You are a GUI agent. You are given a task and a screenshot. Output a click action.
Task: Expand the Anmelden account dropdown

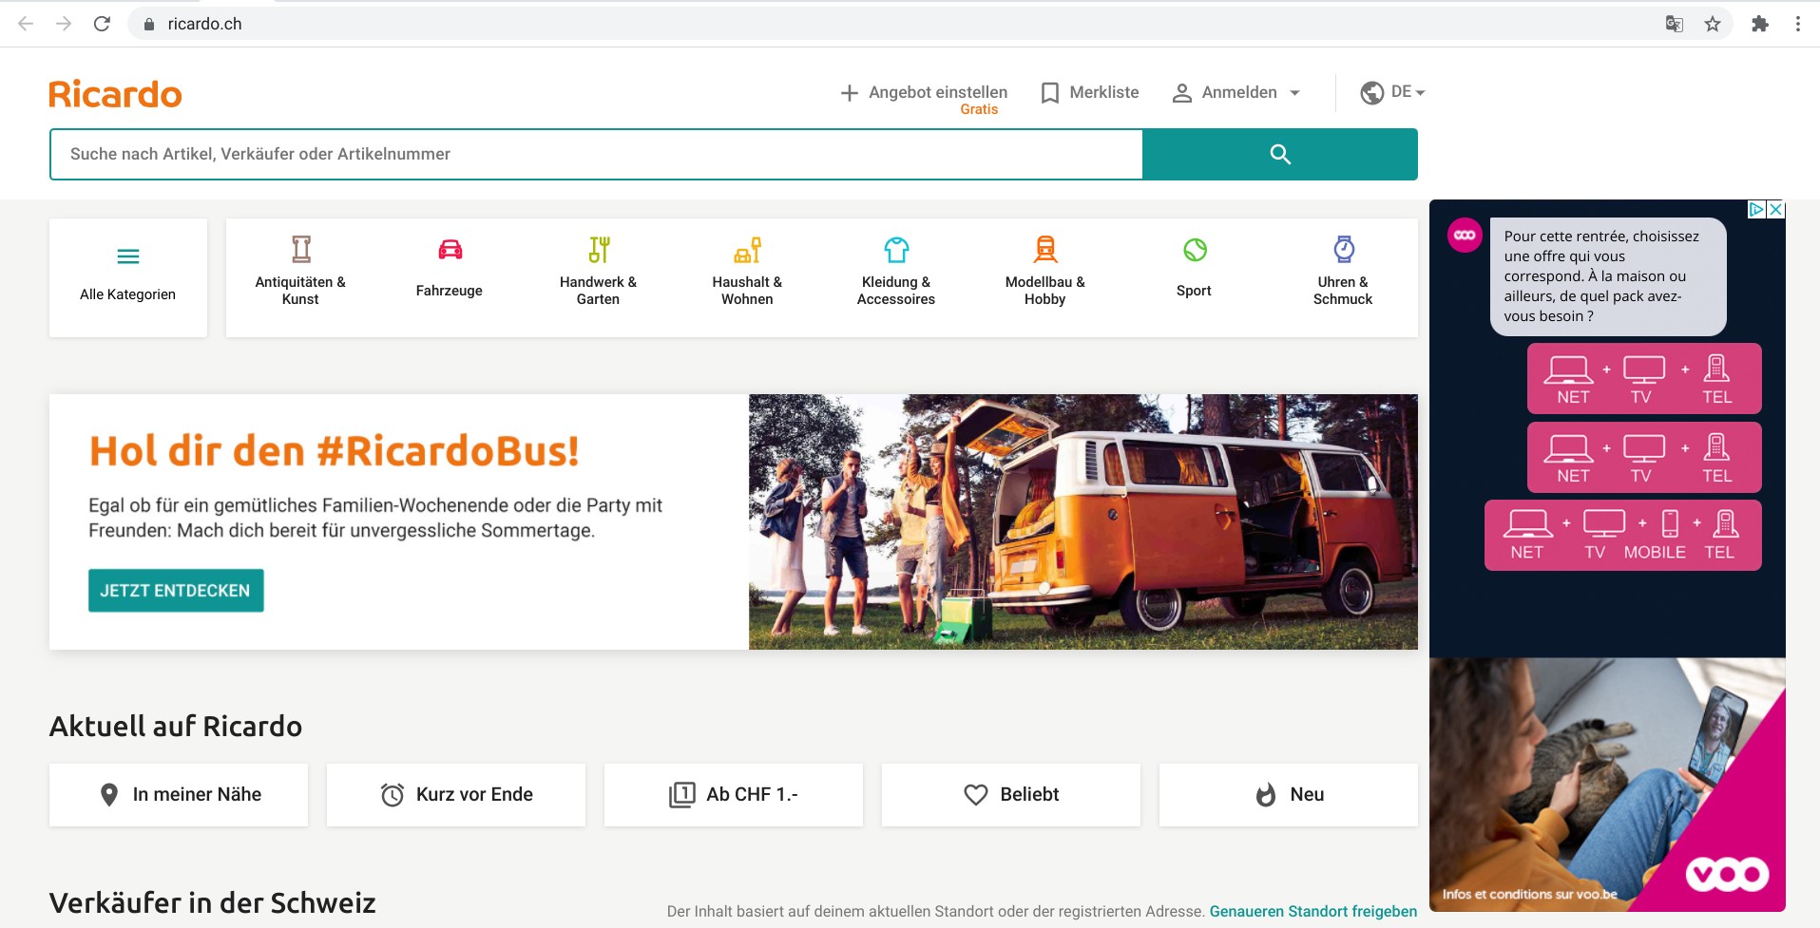(x=1237, y=92)
